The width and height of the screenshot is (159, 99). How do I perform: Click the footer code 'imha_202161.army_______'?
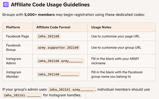71,89
